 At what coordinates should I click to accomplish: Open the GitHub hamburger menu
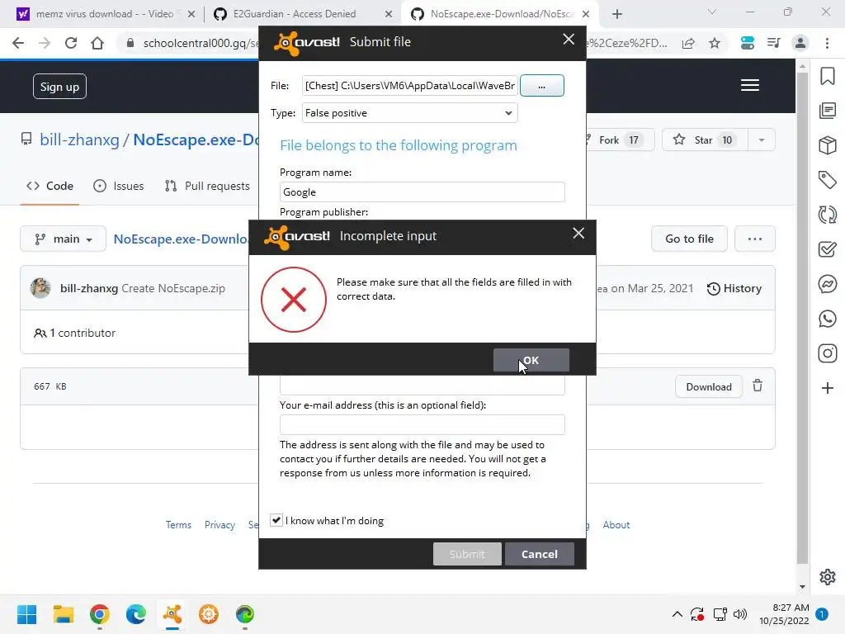[749, 85]
